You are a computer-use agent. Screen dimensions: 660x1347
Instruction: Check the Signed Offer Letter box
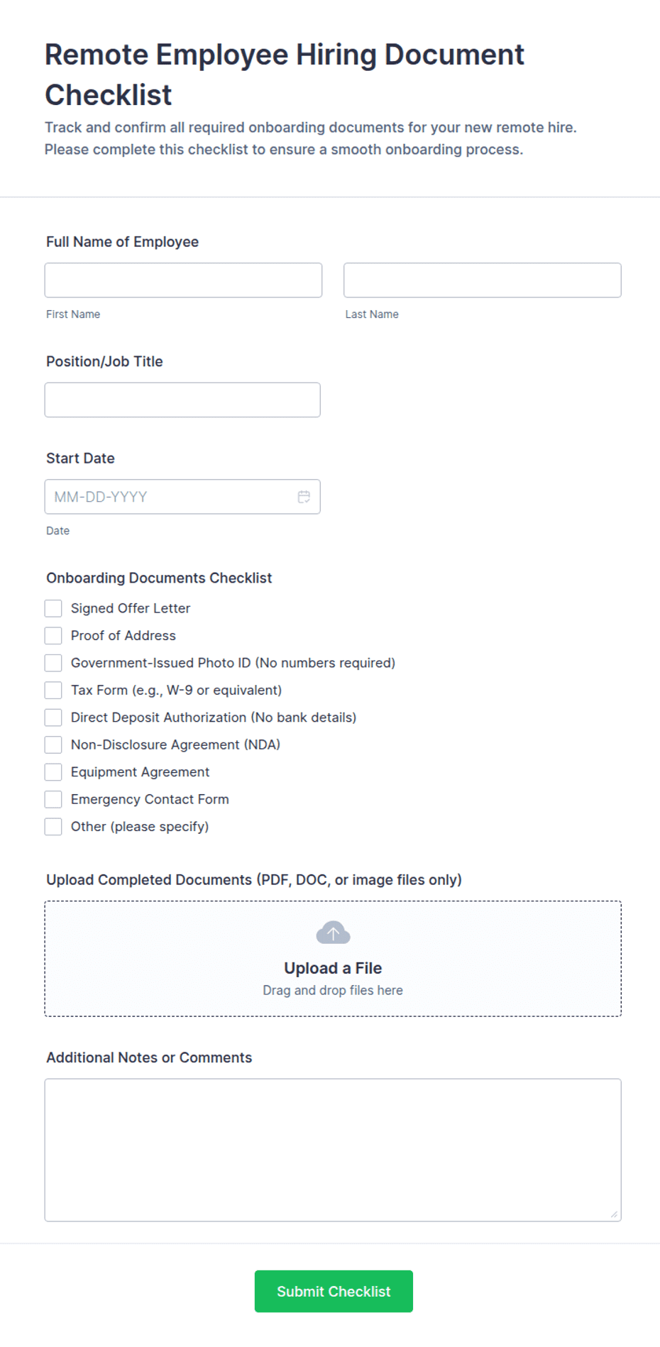[x=53, y=608]
